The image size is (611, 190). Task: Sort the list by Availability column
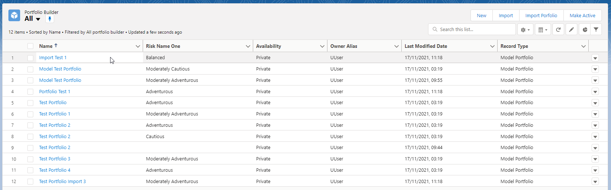[x=269, y=46]
